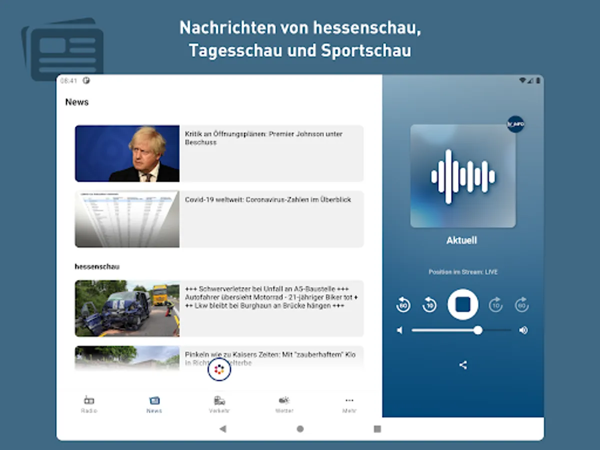Open 'Covid-19 weltweit: Coronavirus-Zahlen im Überblick'

tap(268, 199)
